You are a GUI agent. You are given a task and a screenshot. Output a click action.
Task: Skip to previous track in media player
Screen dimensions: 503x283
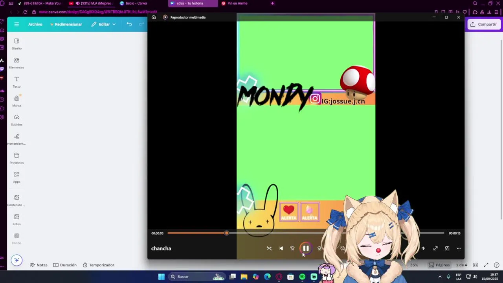tap(281, 248)
